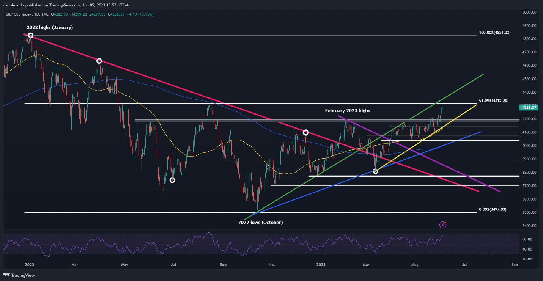Click the 4000.00 price axis label
The image size is (543, 281).
(529, 146)
